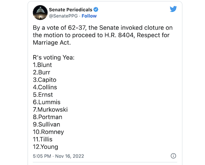Click the '3.Capito' list entry
This screenshot has width=205, height=165.
[x=45, y=80]
